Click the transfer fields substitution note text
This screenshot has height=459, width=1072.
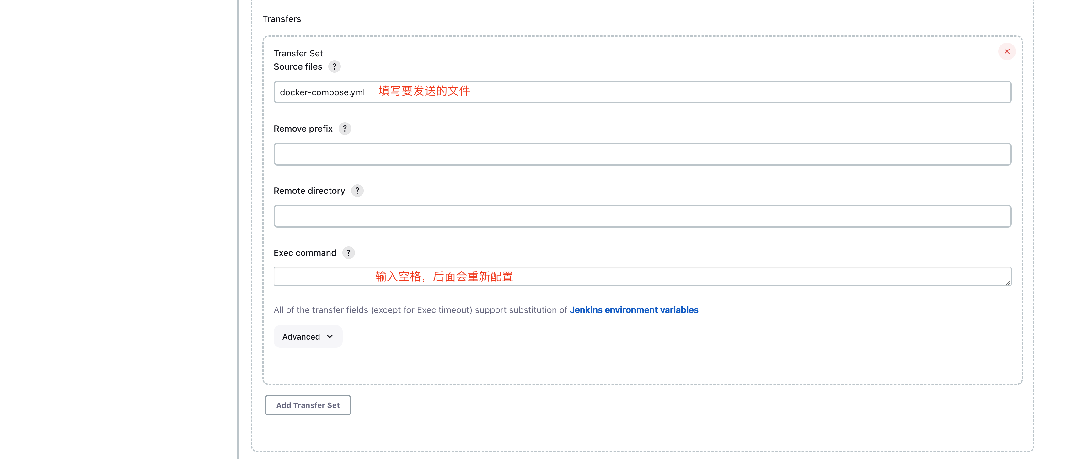(x=420, y=310)
